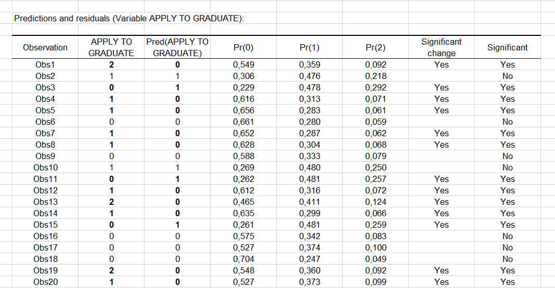
Task: Select the 'No' Significant cell for Obs6
Action: [507, 122]
